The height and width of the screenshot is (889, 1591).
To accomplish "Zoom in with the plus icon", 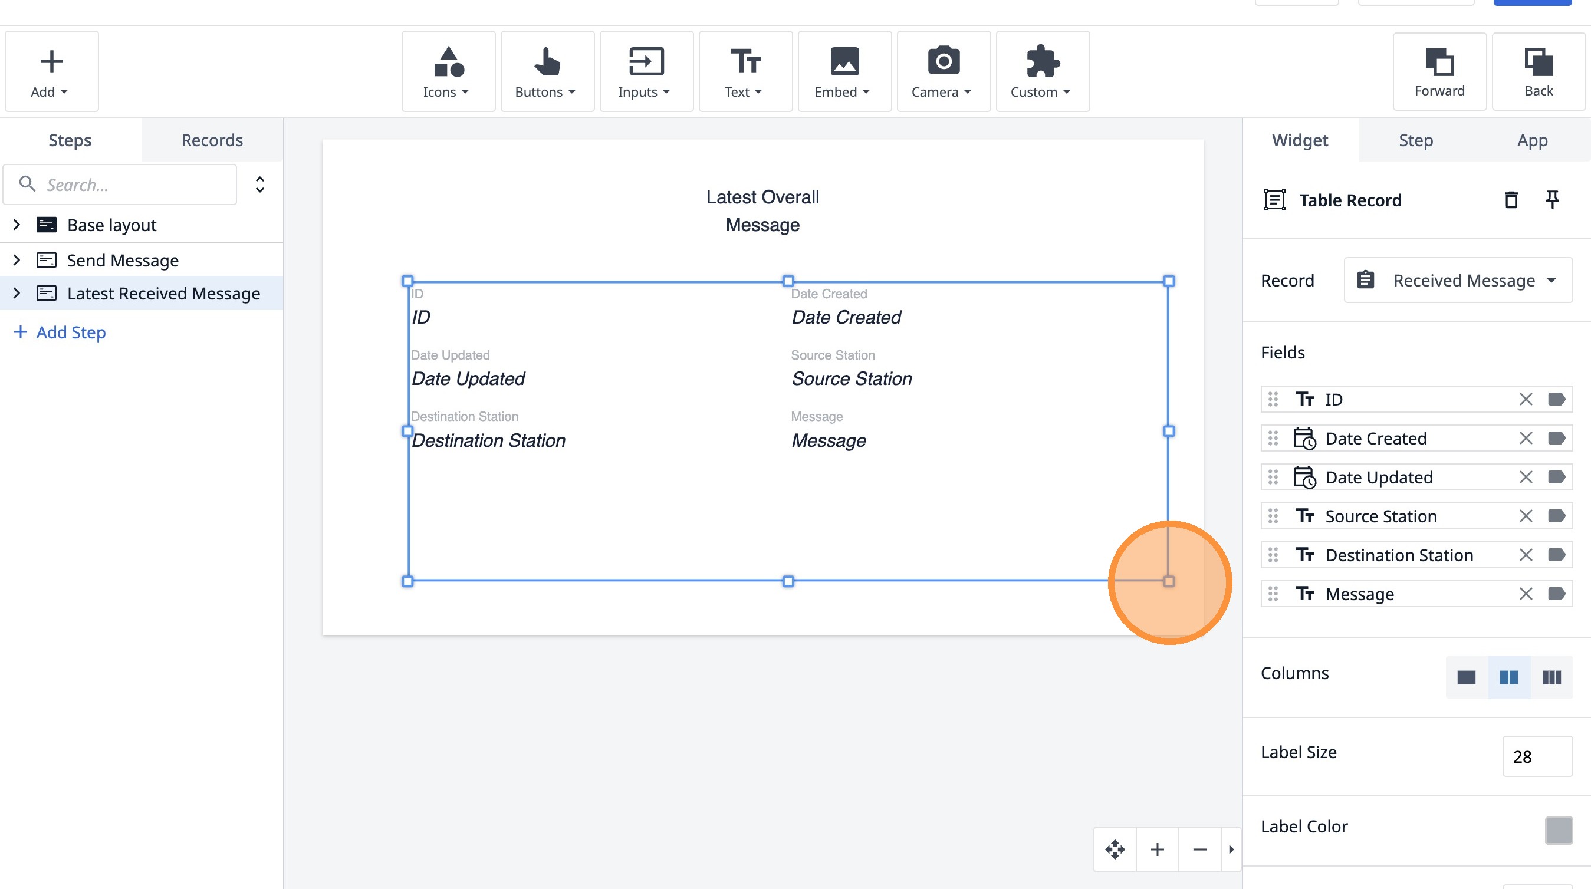I will pos(1158,850).
